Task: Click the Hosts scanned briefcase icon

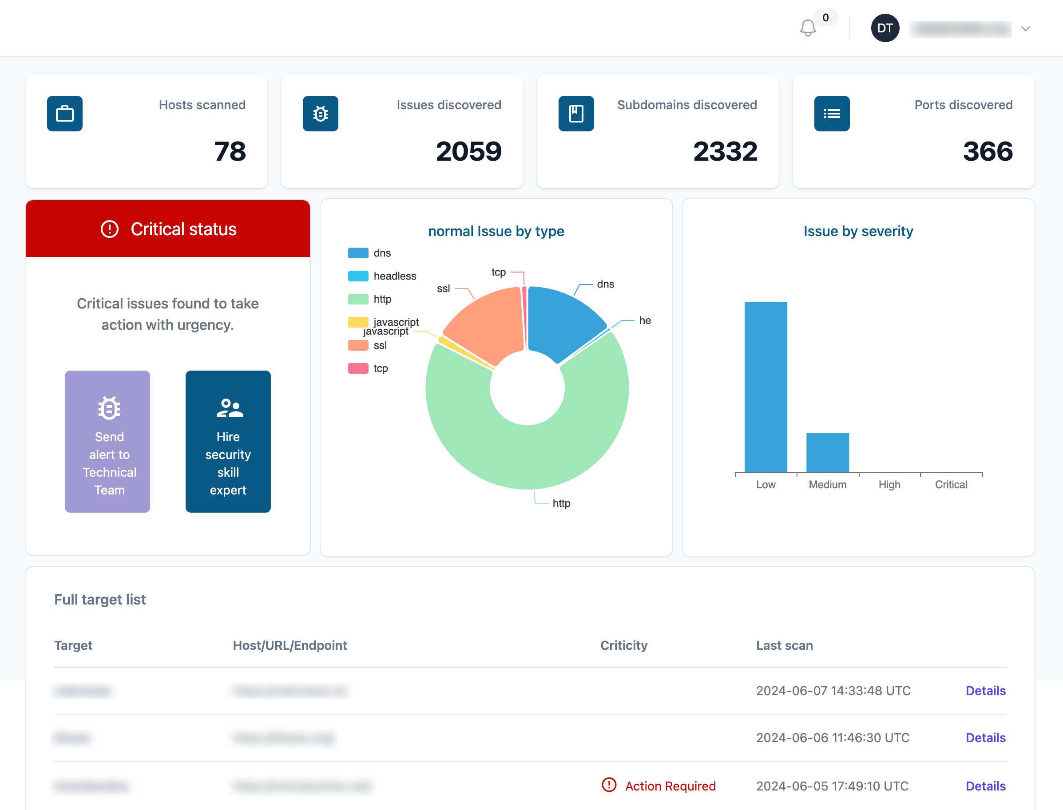Action: click(65, 114)
